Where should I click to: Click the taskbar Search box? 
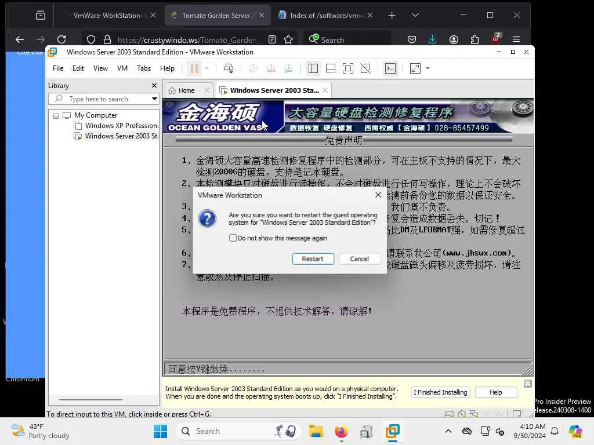(x=238, y=431)
